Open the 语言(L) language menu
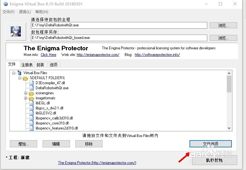This screenshot has width=246, height=170. pyautogui.click(x=25, y=12)
